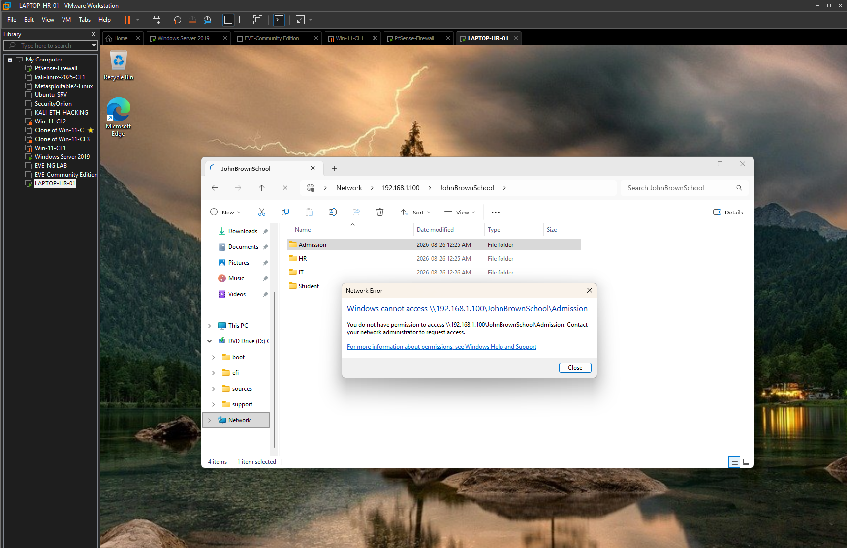Click the take snapshot icon in VMware toolbar
The image size is (847, 548).
[178, 20]
